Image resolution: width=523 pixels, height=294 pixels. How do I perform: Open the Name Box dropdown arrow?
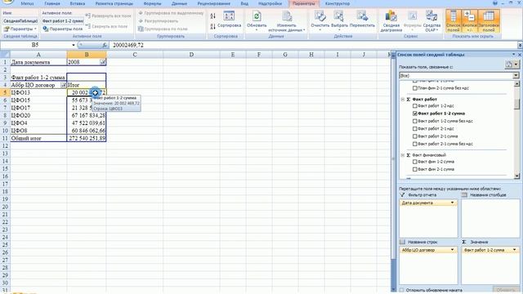point(74,45)
